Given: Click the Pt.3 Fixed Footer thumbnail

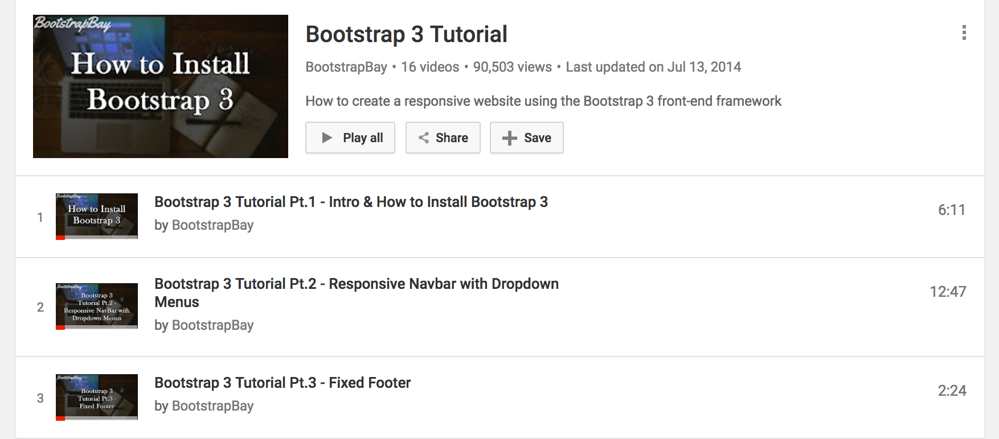Looking at the screenshot, I should [x=97, y=397].
